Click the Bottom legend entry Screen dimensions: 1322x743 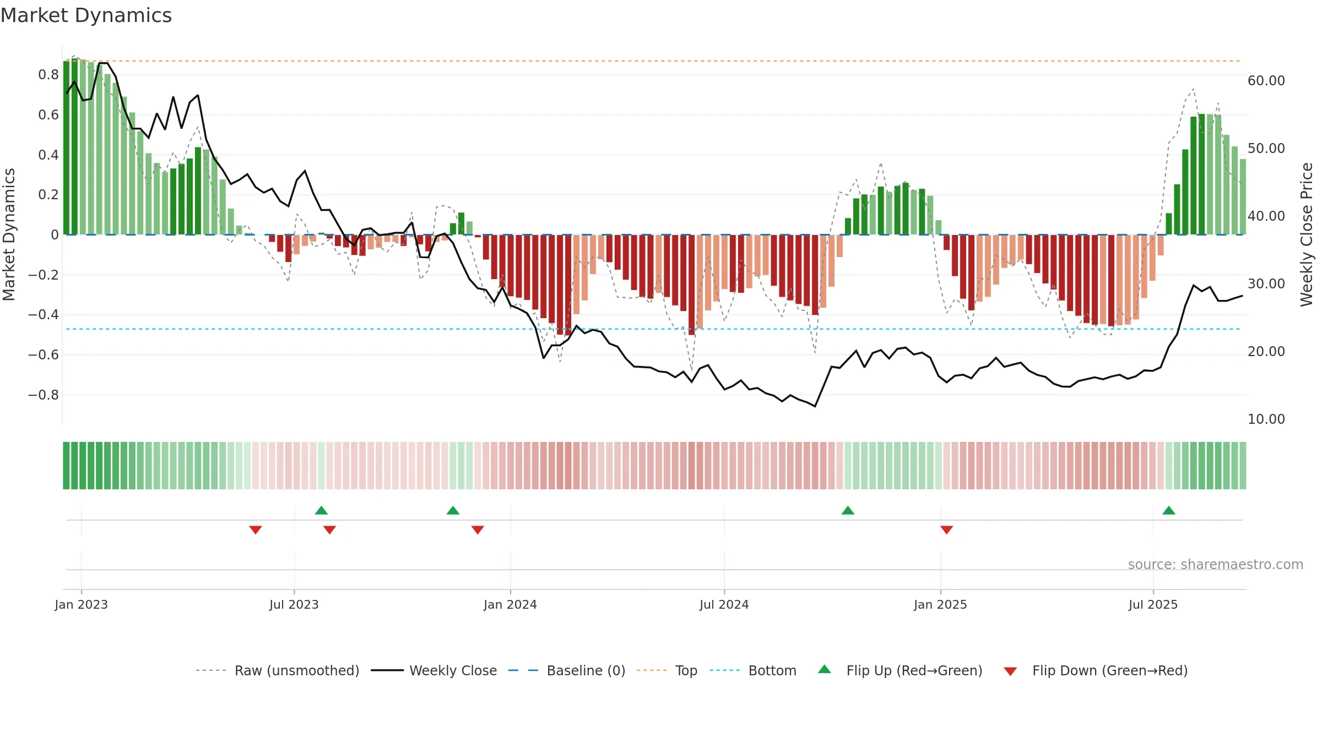[x=753, y=670]
